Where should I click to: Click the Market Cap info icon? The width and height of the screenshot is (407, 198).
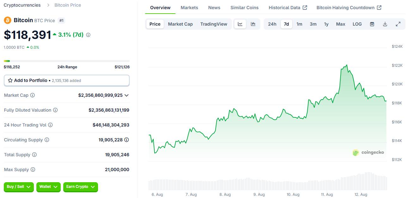click(x=32, y=95)
